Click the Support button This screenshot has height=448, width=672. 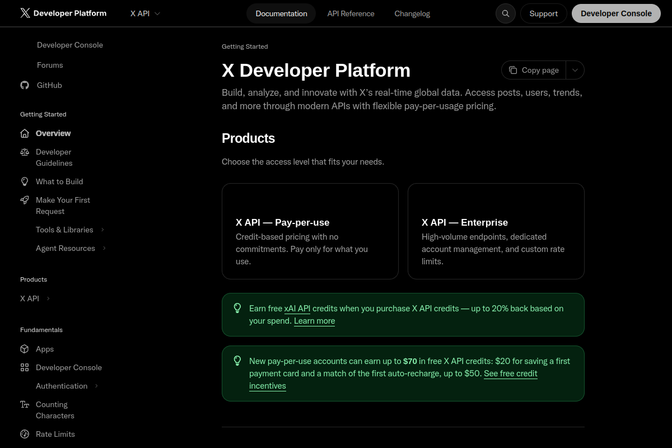click(x=544, y=13)
